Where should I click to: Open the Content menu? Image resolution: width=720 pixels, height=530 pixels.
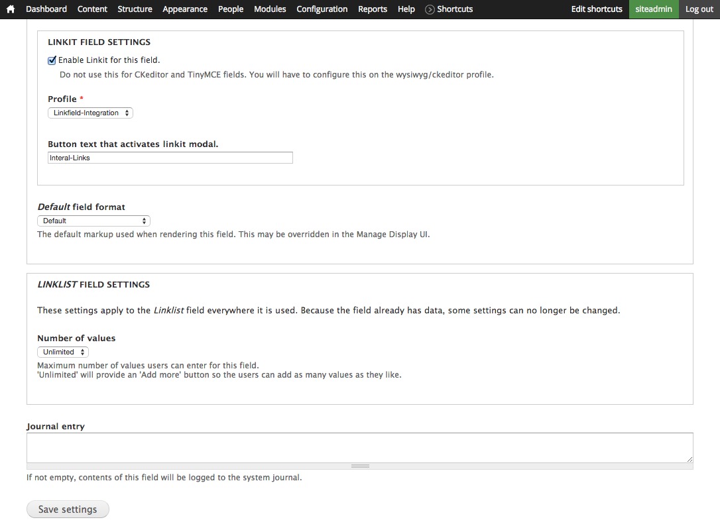[x=92, y=9]
